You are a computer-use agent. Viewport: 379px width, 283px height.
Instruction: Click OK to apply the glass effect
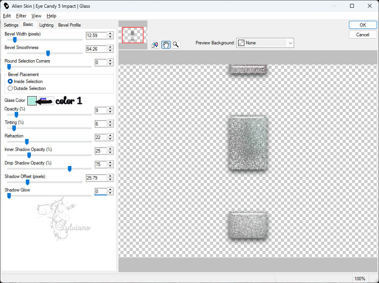click(x=362, y=25)
